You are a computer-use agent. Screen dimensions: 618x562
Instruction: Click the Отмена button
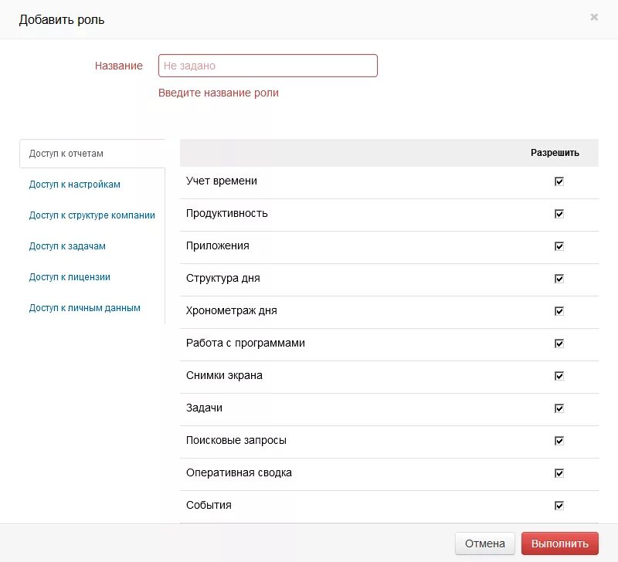click(485, 543)
